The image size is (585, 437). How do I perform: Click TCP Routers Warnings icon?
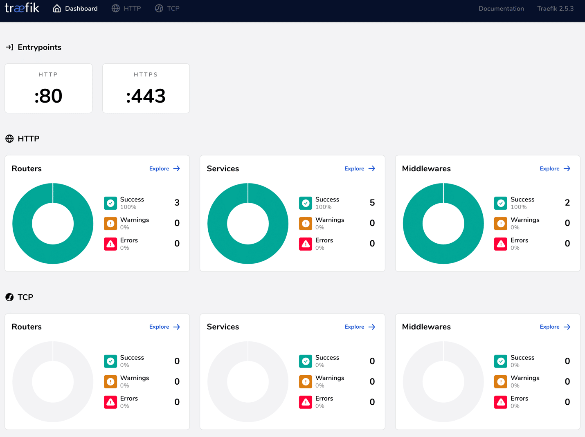[110, 381]
